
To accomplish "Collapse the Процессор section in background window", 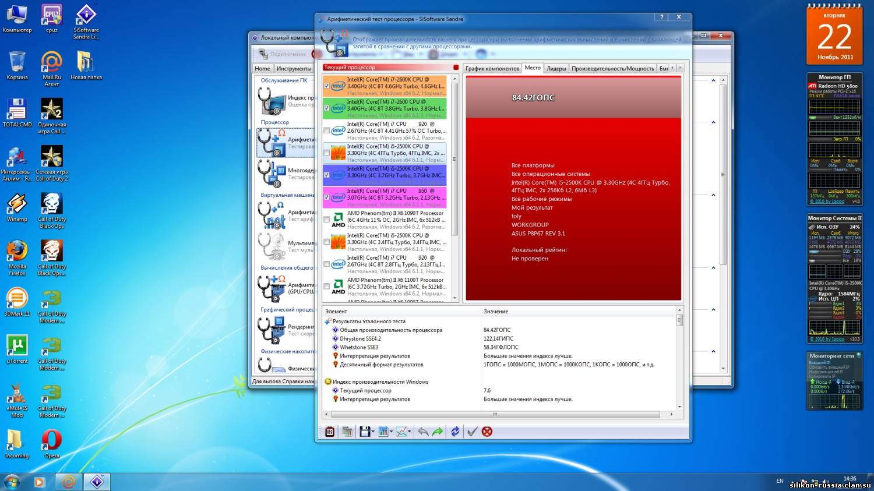I will pyautogui.click(x=714, y=122).
